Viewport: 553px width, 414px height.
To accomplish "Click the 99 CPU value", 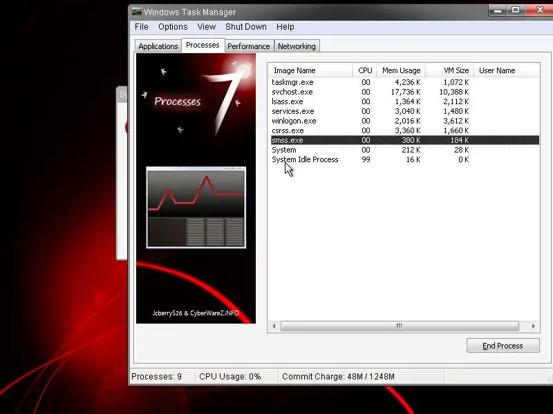I will (366, 159).
